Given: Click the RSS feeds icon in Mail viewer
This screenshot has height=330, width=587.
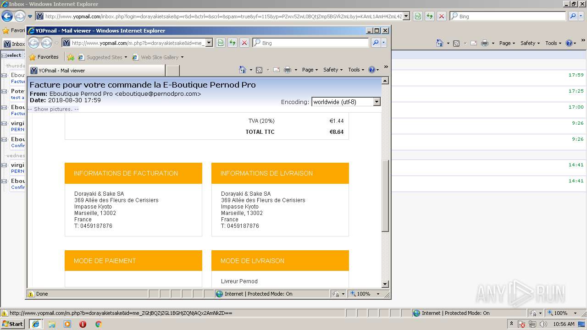Looking at the screenshot, I should 259,70.
